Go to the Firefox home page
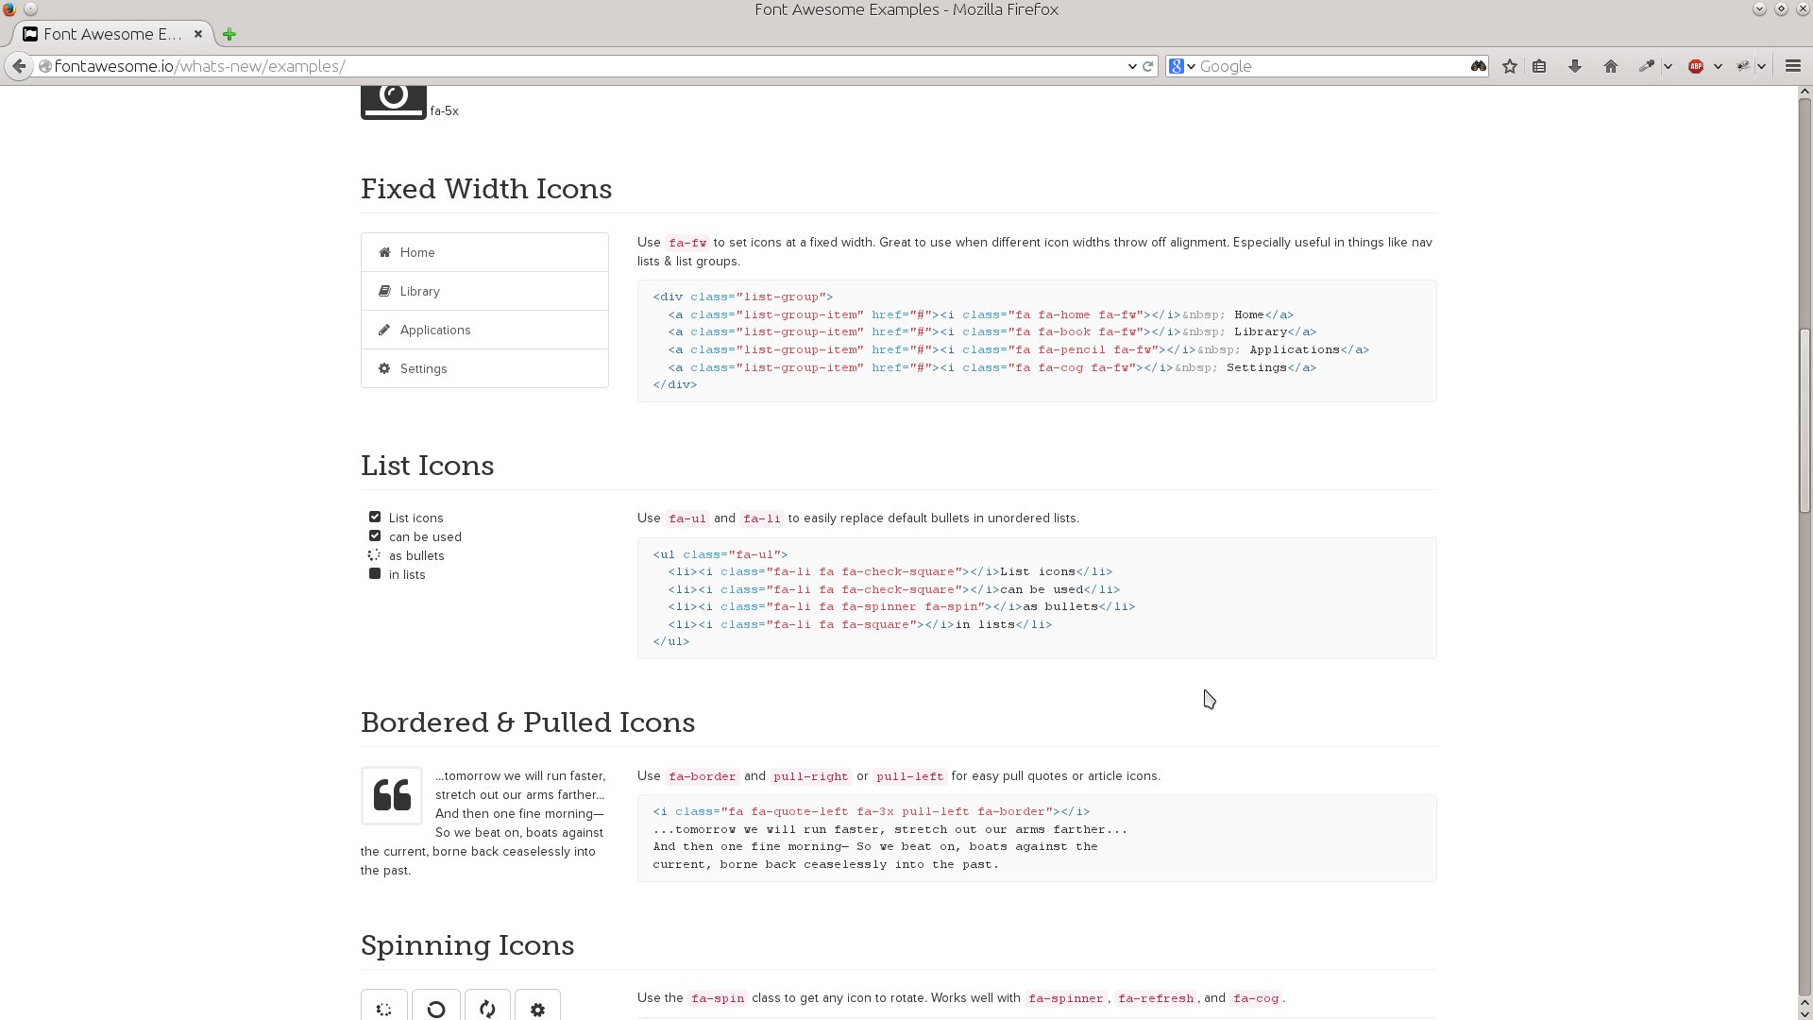Viewport: 1813px width, 1020px height. 1611,66
